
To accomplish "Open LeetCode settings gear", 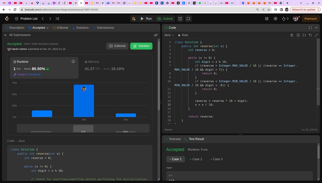I will 275,18.
